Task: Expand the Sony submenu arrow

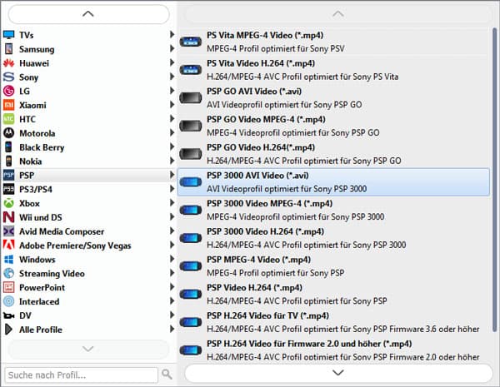Action: (172, 77)
